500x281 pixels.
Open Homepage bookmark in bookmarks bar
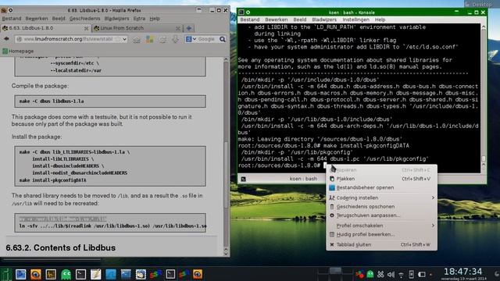click(18, 51)
